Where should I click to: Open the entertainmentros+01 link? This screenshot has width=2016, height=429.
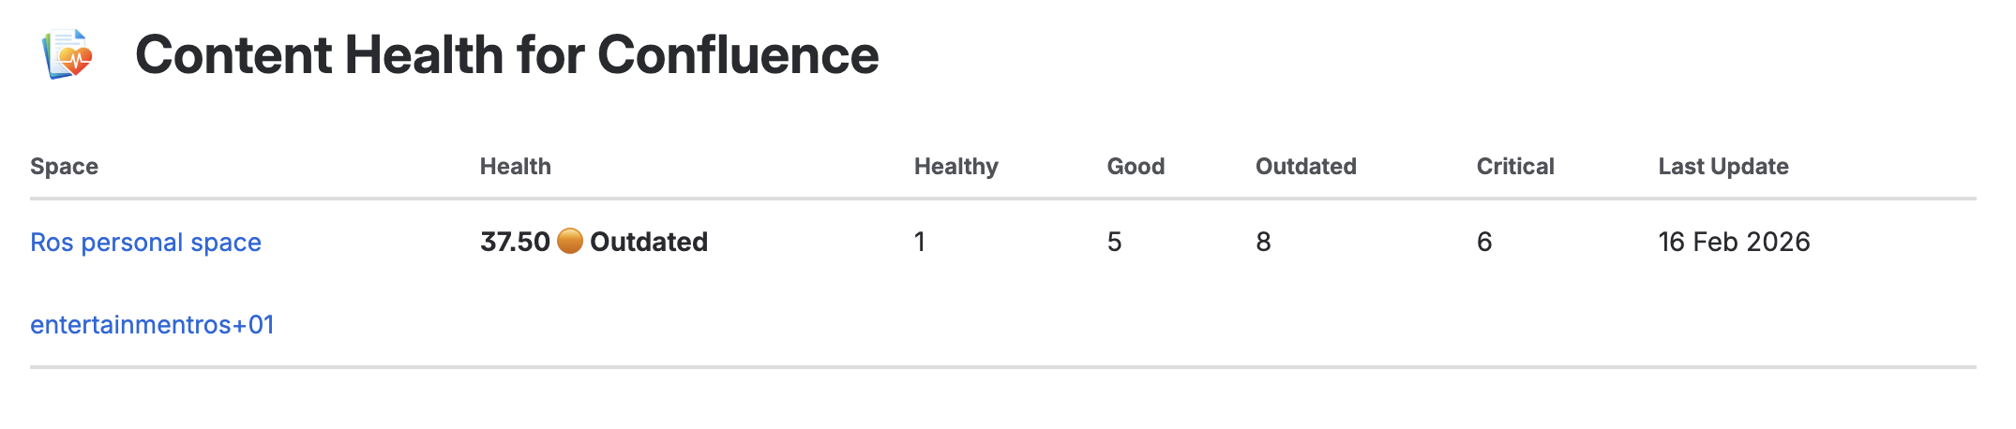click(x=152, y=325)
